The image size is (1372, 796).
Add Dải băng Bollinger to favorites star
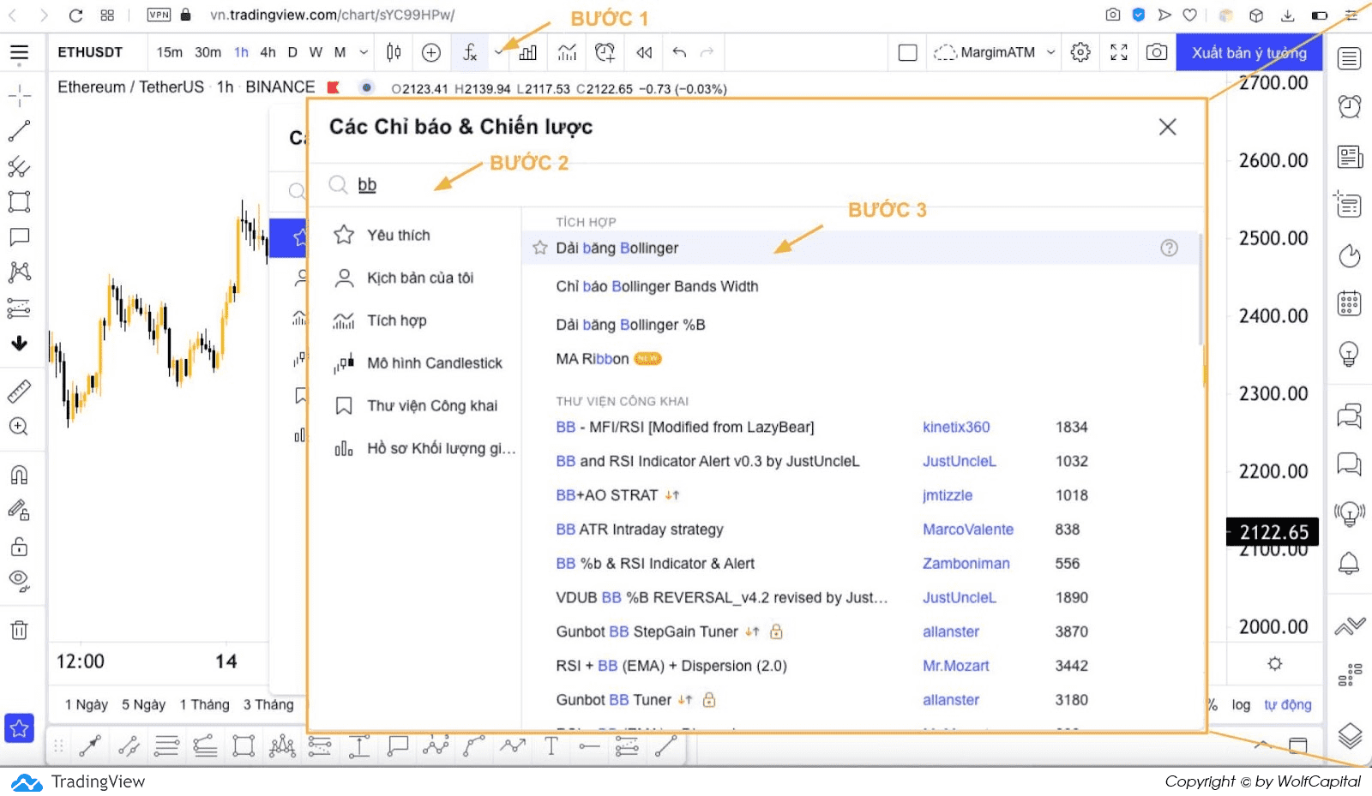[x=540, y=248]
